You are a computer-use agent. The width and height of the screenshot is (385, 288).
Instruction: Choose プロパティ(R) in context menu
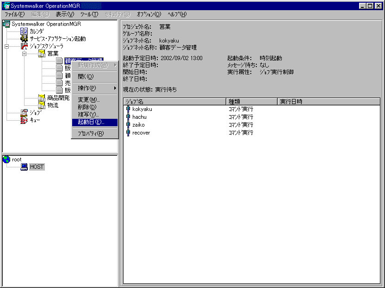click(x=95, y=134)
